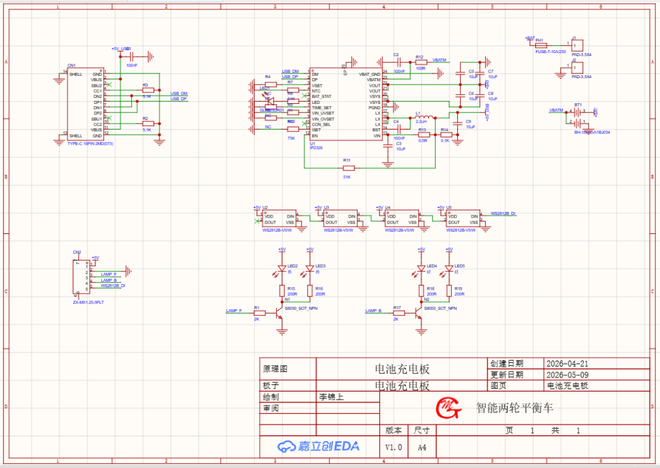
Task: Click the drawer name 李锦上
Action: click(331, 397)
